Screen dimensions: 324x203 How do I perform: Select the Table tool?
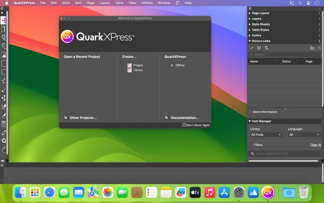4,124
